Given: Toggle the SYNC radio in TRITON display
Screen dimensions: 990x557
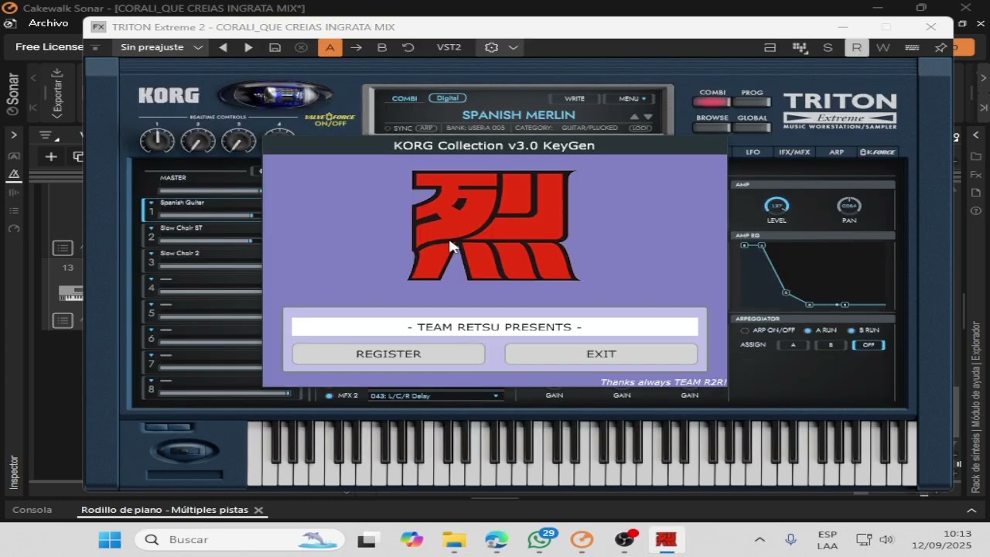Looking at the screenshot, I should pyautogui.click(x=388, y=128).
